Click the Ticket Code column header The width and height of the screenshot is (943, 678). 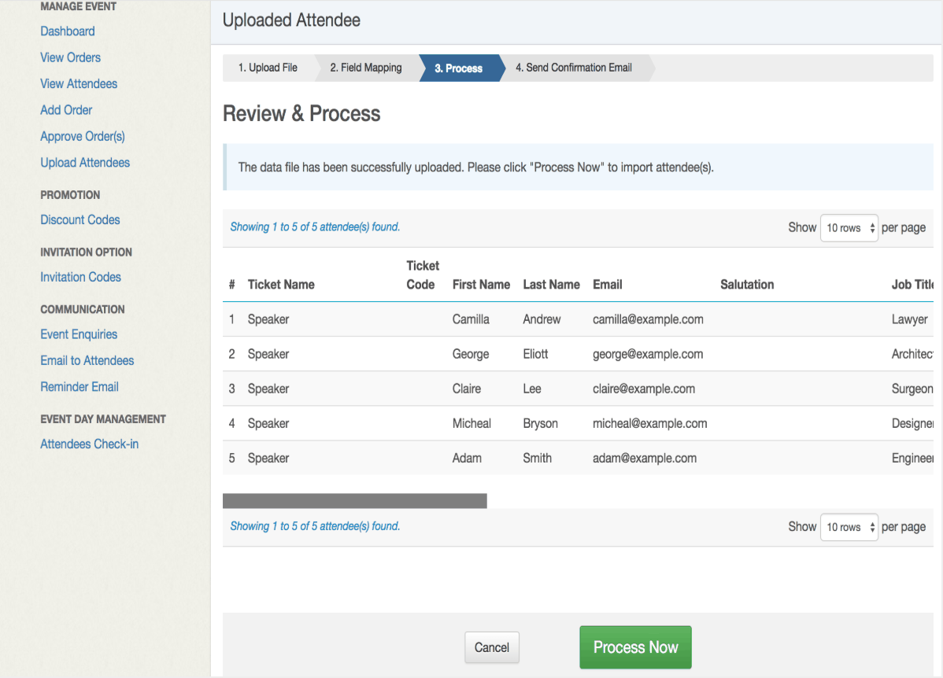pos(422,275)
